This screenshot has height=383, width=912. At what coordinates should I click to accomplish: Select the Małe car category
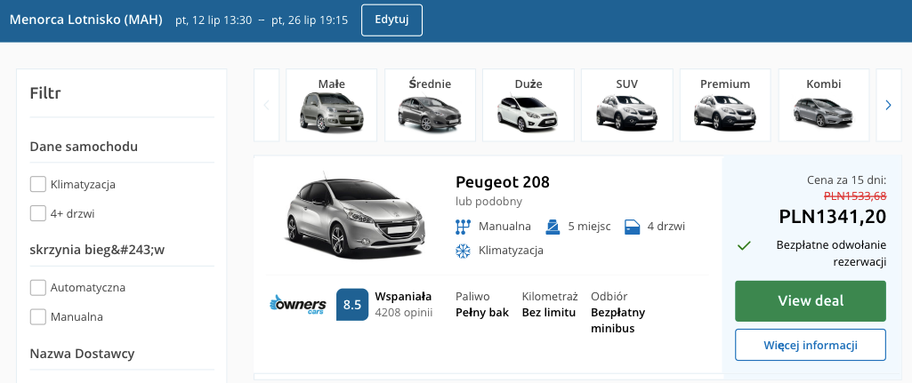click(x=332, y=105)
